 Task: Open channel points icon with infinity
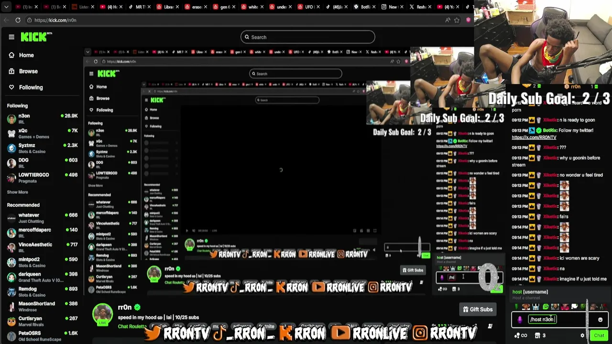[x=521, y=335]
